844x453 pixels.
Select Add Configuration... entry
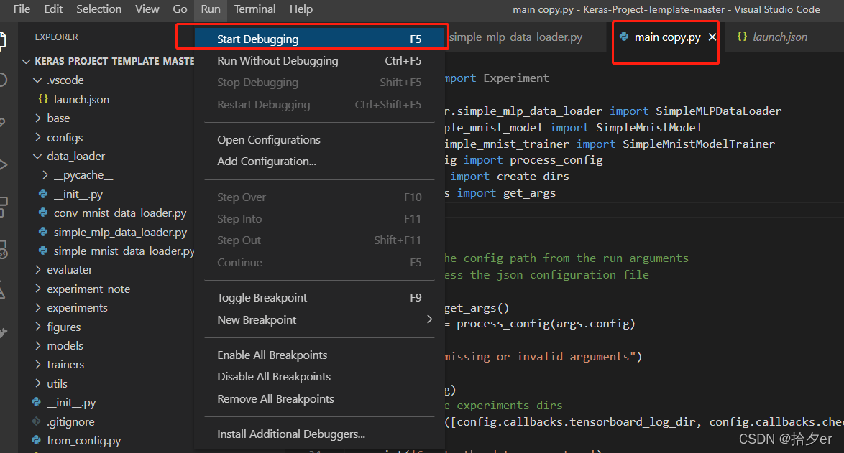pos(320,162)
